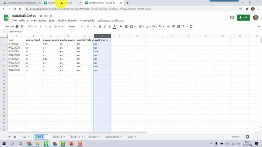Open the ไฟล์ (File) menu

[x=14, y=20]
